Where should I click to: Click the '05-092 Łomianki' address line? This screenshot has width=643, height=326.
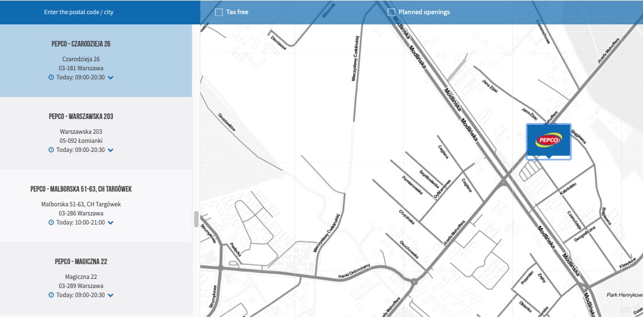click(x=81, y=141)
